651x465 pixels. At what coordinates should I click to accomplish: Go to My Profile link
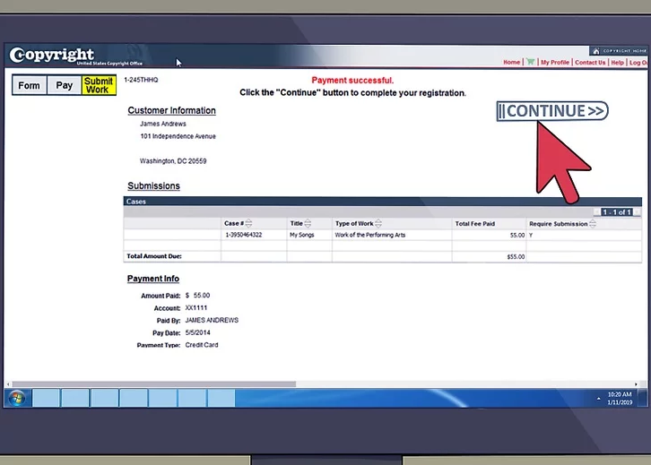click(554, 63)
